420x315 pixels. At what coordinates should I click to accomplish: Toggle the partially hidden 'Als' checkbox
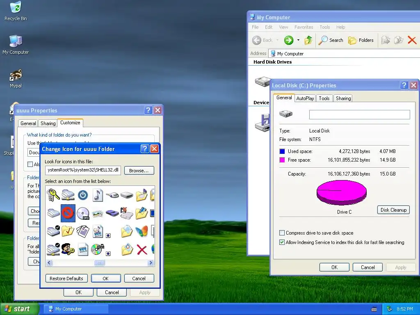pyautogui.click(x=30, y=164)
